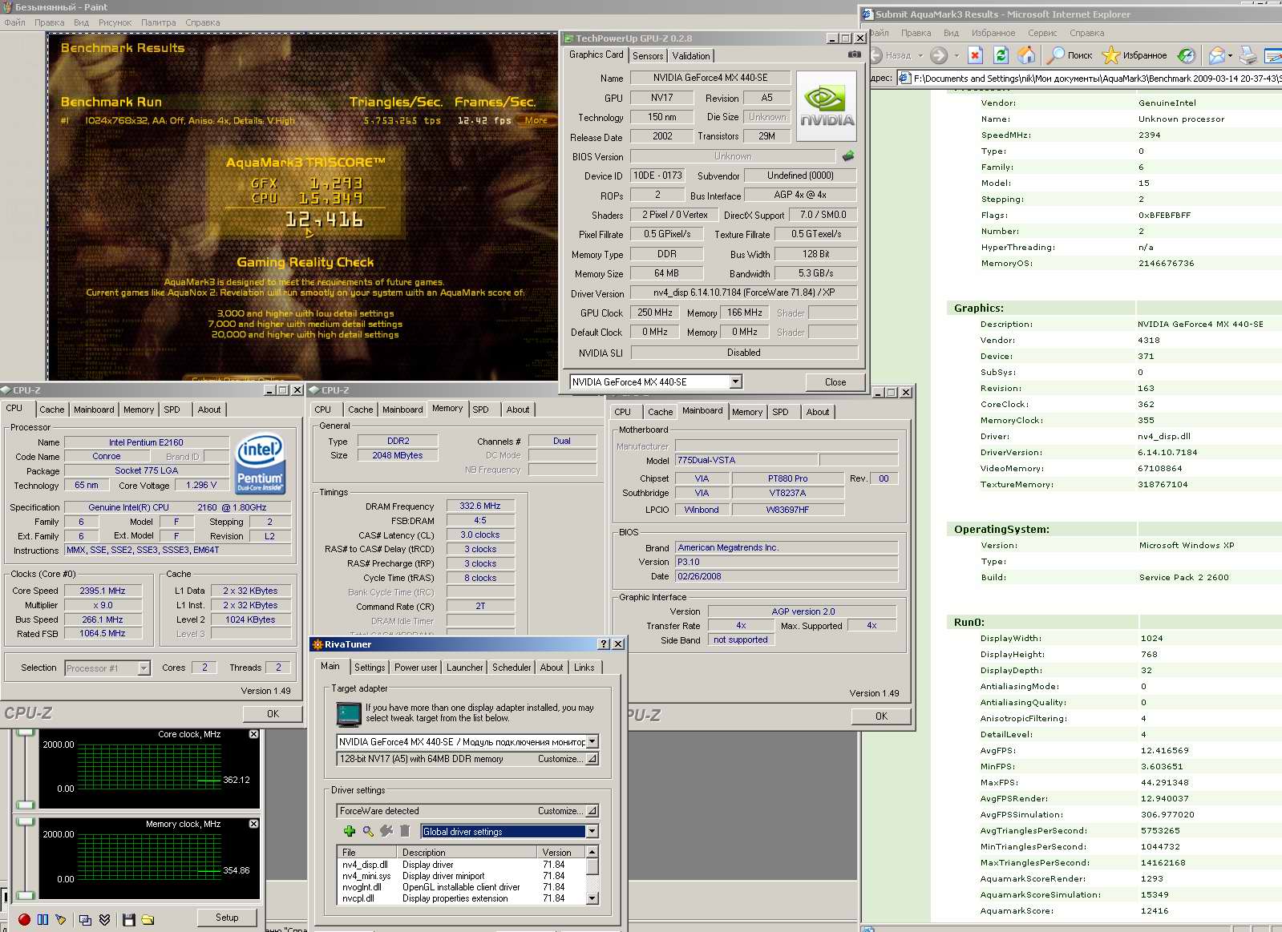Click bottom slider handle of Core clock graph
This screenshot has width=1282, height=932.
click(x=26, y=805)
